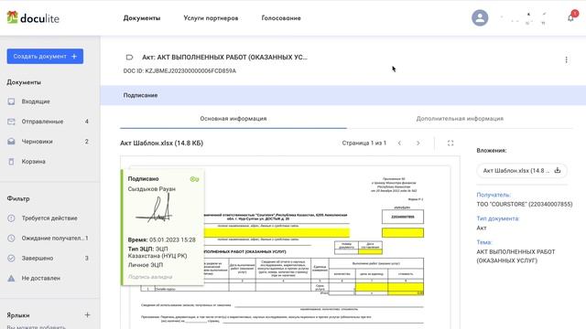Image resolution: width=586 pixels, height=329 pixels.
Task: Click the DOC ID text
Action: [x=179, y=71]
